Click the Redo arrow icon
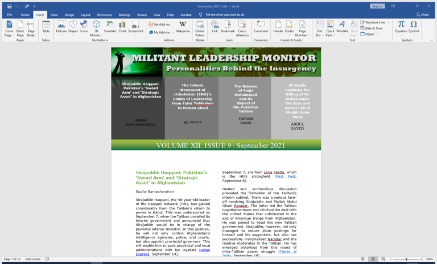This screenshot has width=437, height=264. click(27, 6)
